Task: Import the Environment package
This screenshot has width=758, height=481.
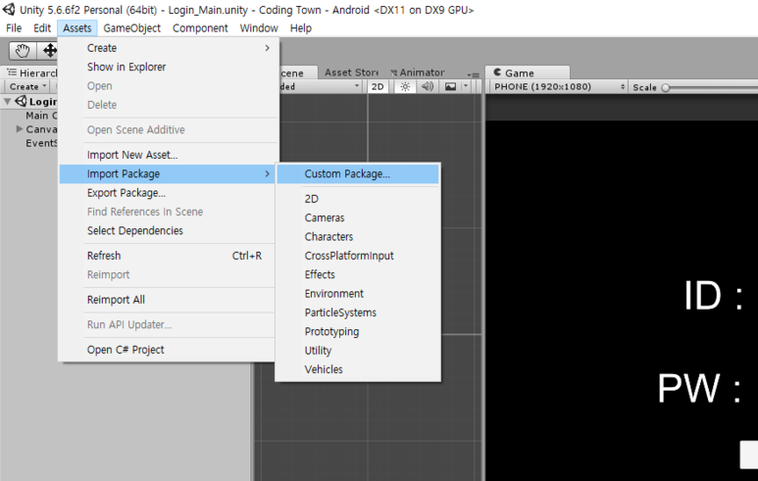Action: tap(358, 294)
